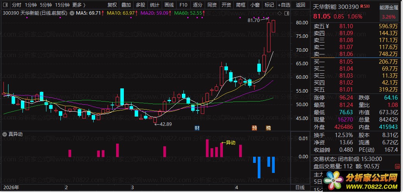This screenshot has height=193, width=404.
Task: Toggle the 小窗 small window view
Action: coord(255,5)
